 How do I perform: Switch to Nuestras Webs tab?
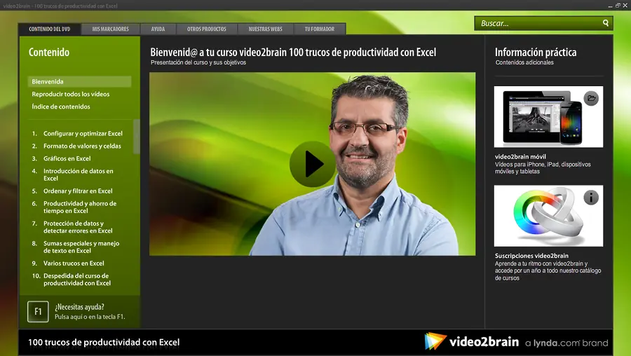(x=265, y=29)
